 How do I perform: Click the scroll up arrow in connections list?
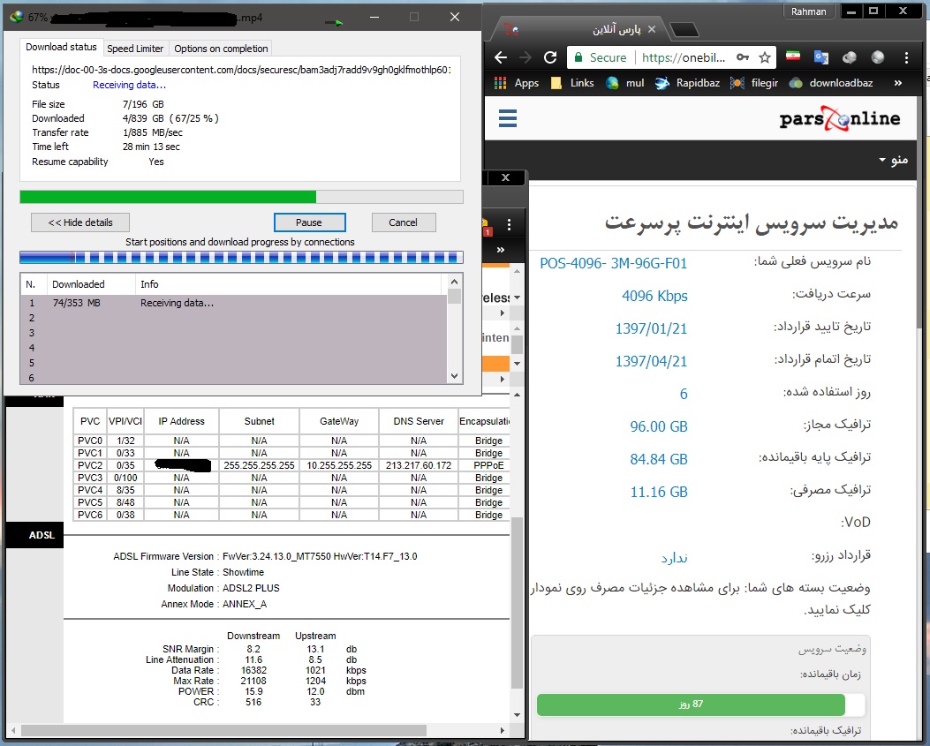pyautogui.click(x=454, y=282)
